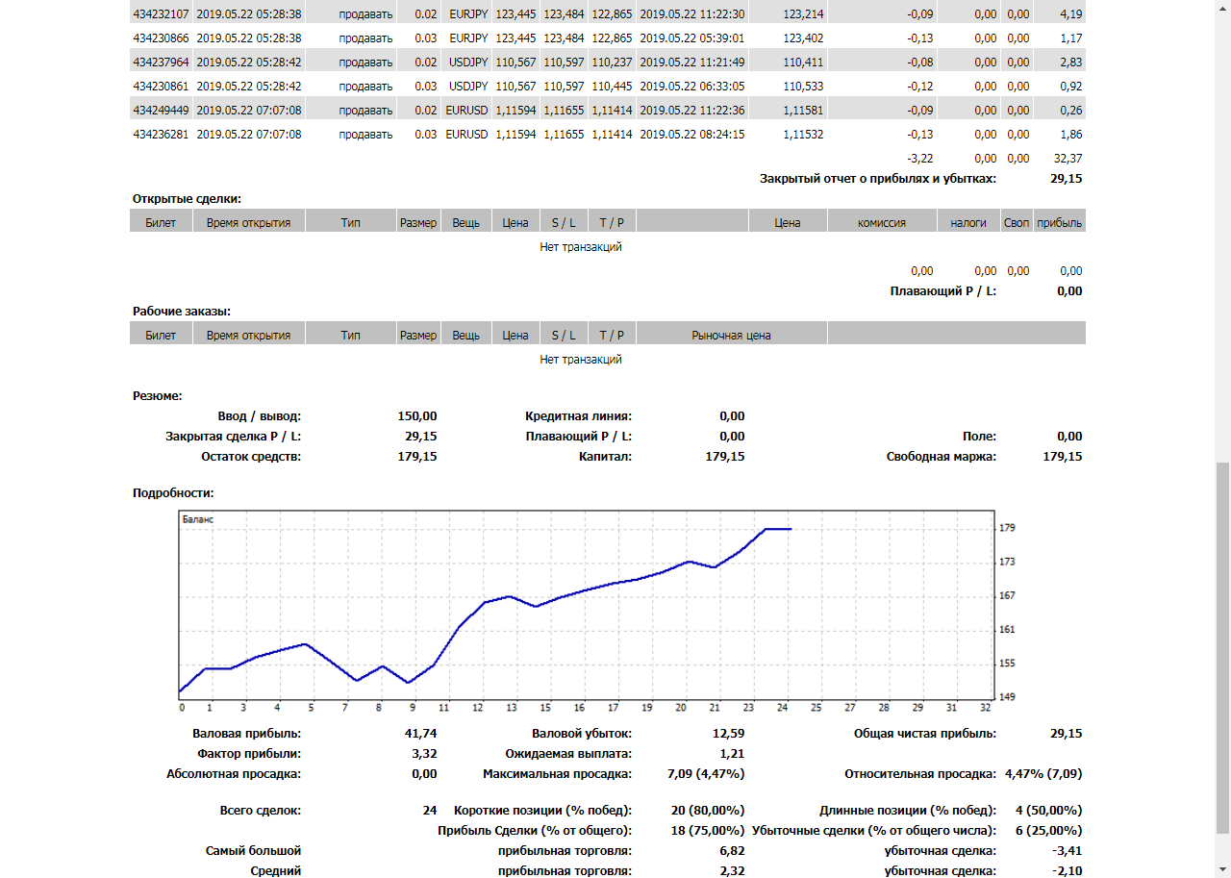Click average loss trade value -2,10
Image resolution: width=1231 pixels, height=878 pixels.
(x=1068, y=871)
